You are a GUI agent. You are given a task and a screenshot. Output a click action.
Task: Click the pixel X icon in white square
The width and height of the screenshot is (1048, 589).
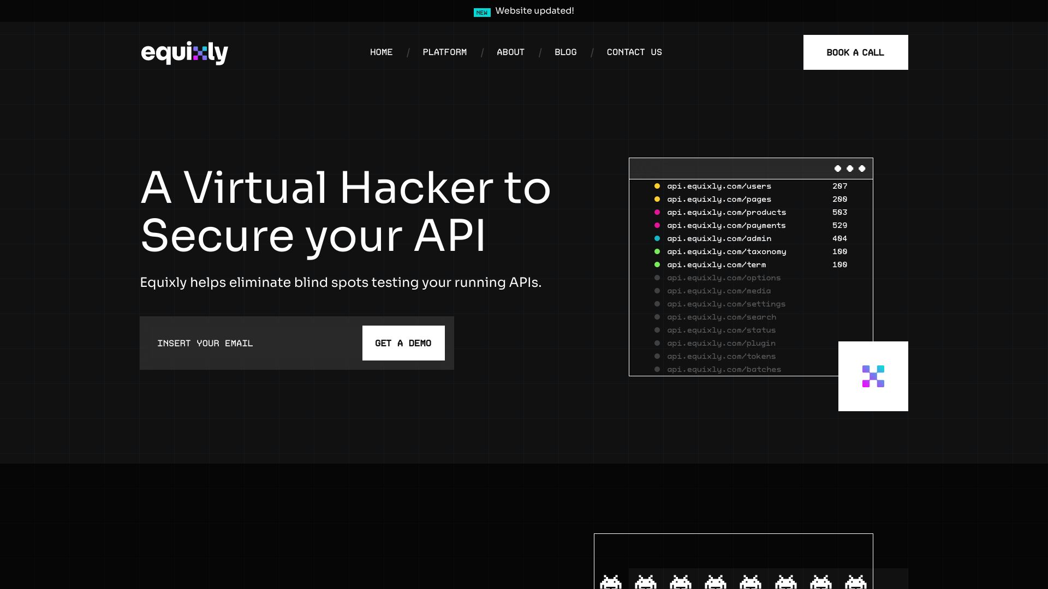[x=873, y=376]
